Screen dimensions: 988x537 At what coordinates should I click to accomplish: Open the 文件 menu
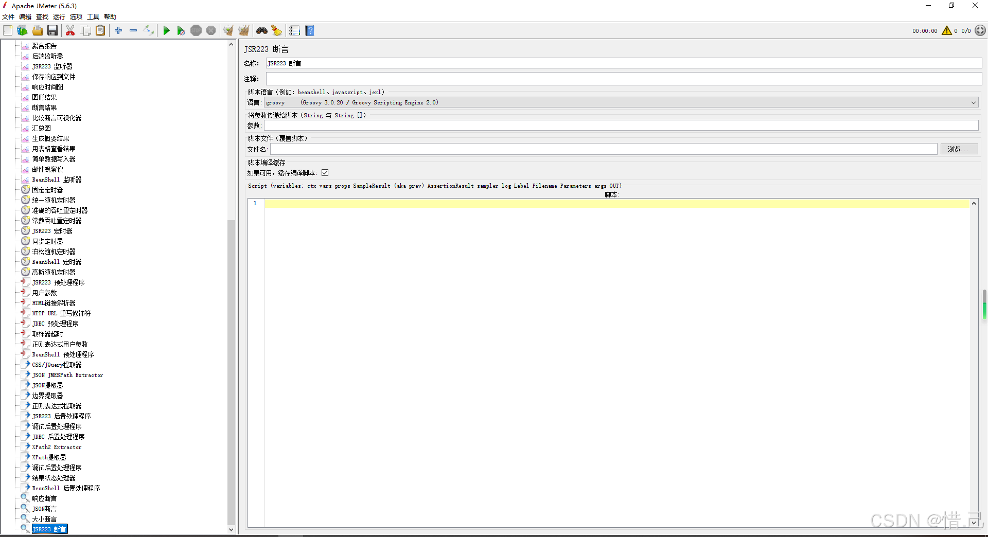point(8,17)
